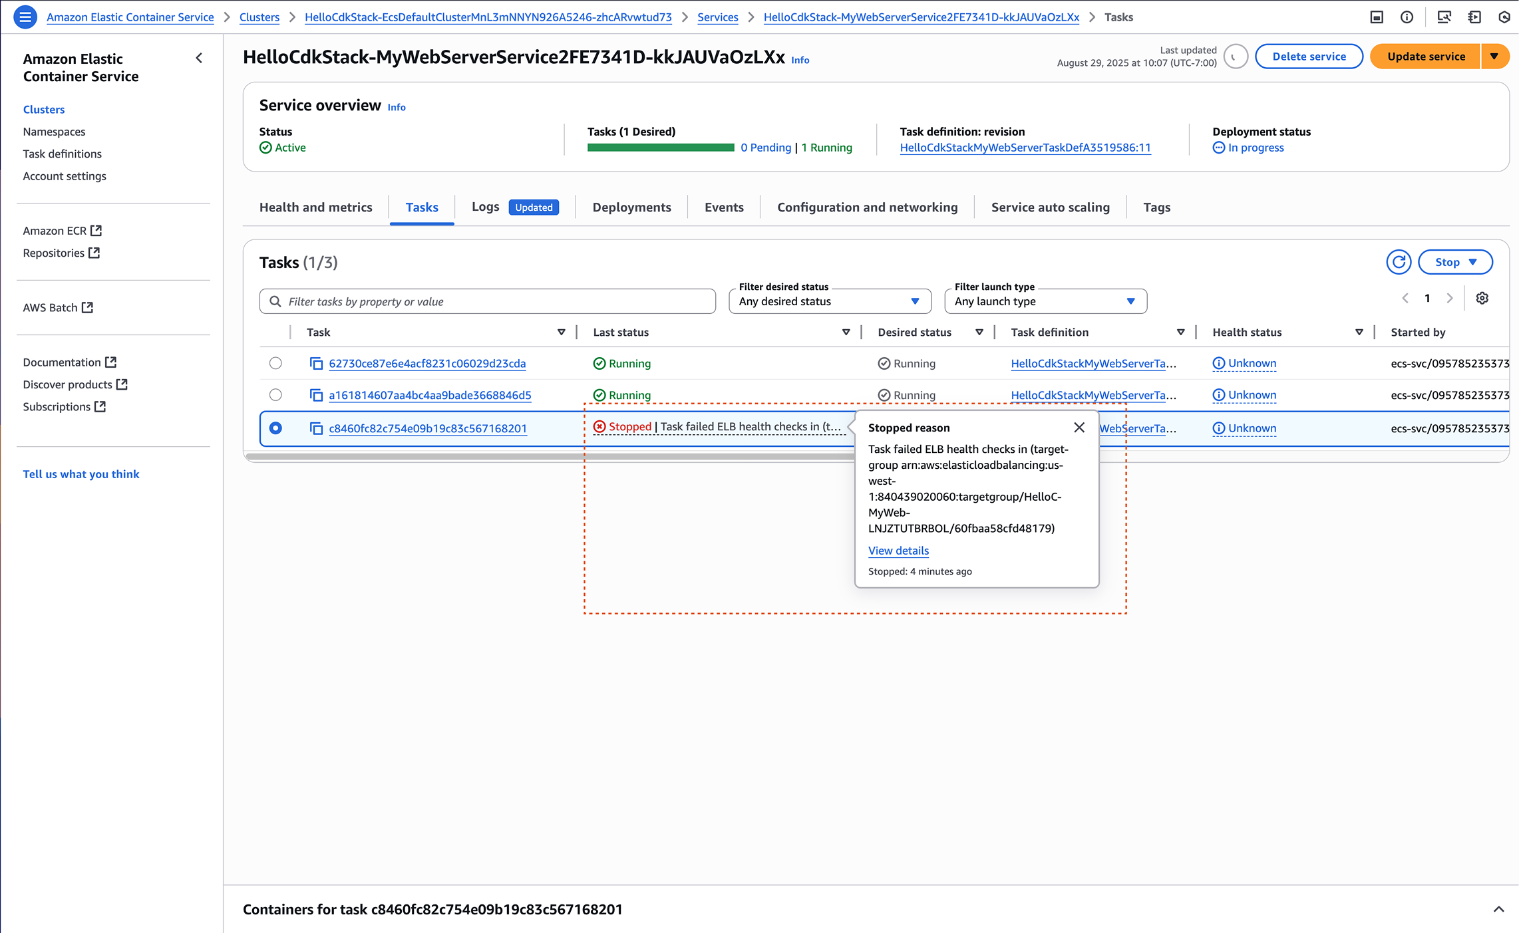The height and width of the screenshot is (933, 1519).
Task: Deselect radio for task c8460fc82c754e09b19c83c567168201
Action: click(x=275, y=428)
